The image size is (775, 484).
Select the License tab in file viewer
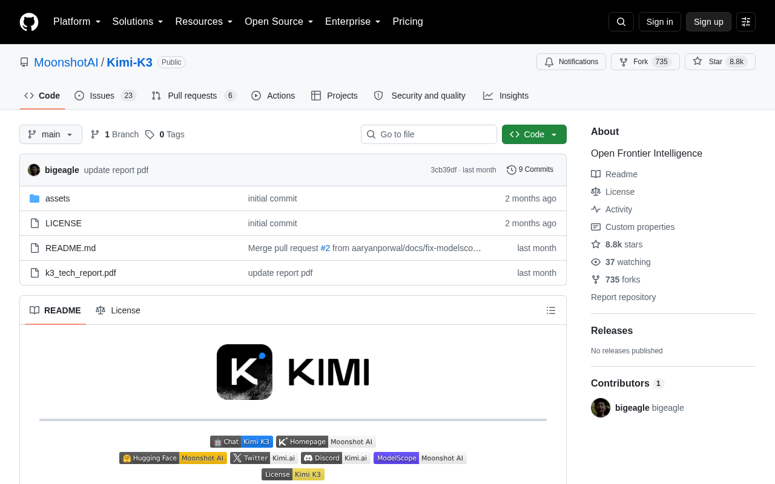[118, 310]
